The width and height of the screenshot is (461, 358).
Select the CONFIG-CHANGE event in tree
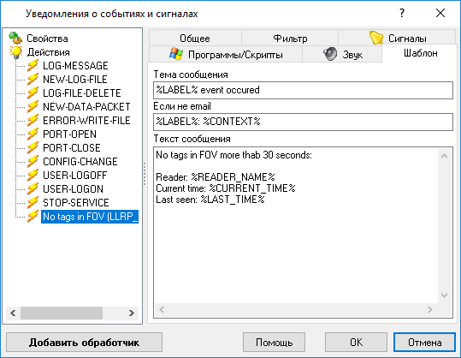click(80, 162)
